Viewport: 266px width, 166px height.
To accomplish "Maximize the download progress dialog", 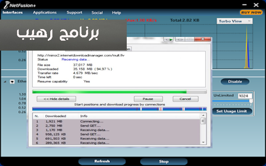I will pos(190,40).
